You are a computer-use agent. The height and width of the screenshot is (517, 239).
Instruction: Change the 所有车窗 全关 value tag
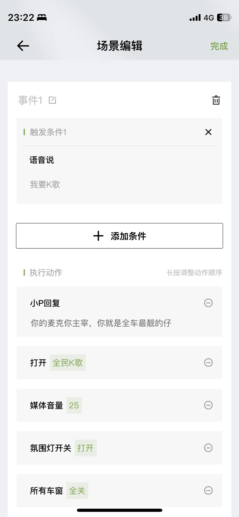(x=77, y=491)
